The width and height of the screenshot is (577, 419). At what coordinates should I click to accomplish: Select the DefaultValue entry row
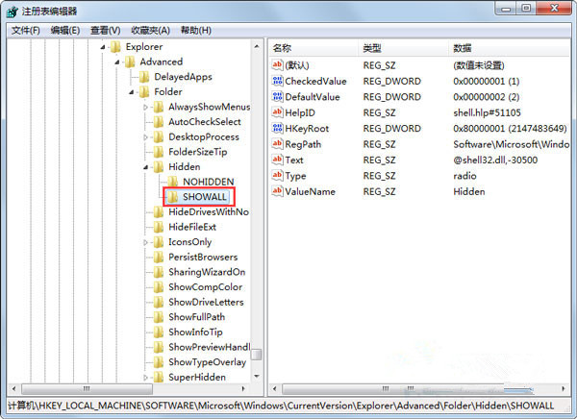click(x=312, y=97)
